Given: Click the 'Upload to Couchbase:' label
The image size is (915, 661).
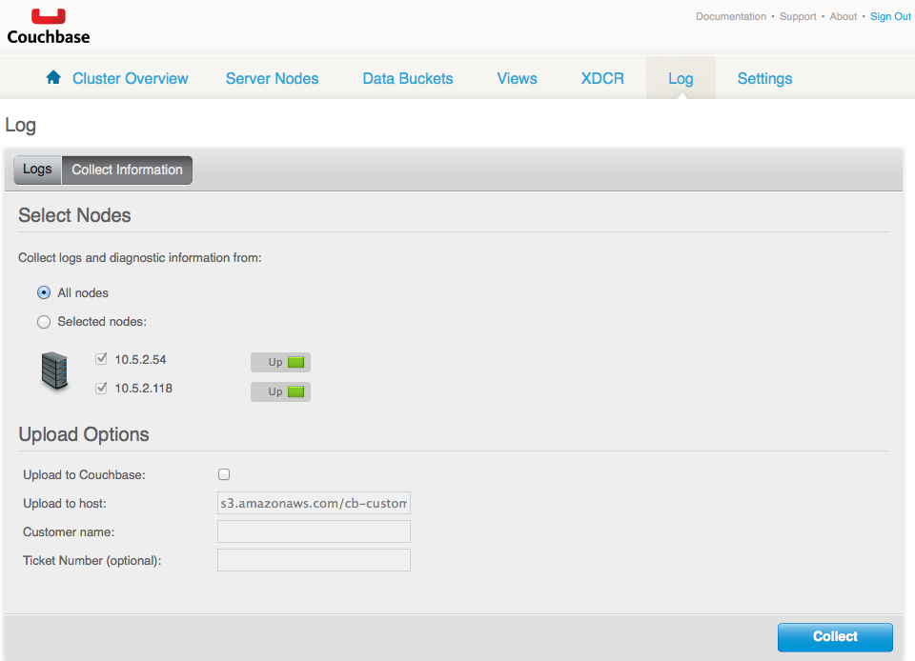Looking at the screenshot, I should [x=84, y=475].
